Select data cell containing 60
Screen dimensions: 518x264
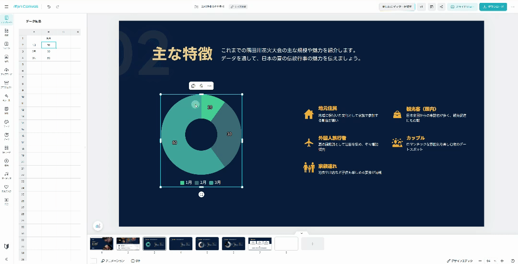pyautogui.click(x=48, y=58)
